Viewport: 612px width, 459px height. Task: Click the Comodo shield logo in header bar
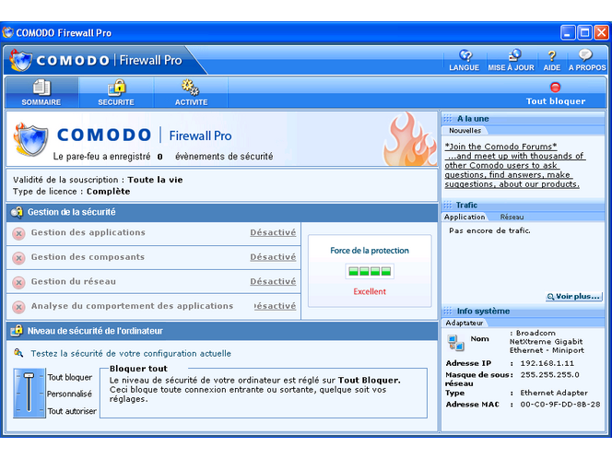[20, 61]
